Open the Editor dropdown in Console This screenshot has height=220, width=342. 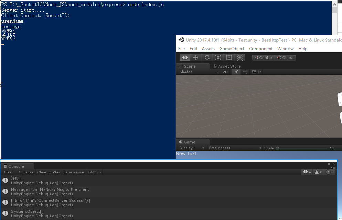coord(94,172)
